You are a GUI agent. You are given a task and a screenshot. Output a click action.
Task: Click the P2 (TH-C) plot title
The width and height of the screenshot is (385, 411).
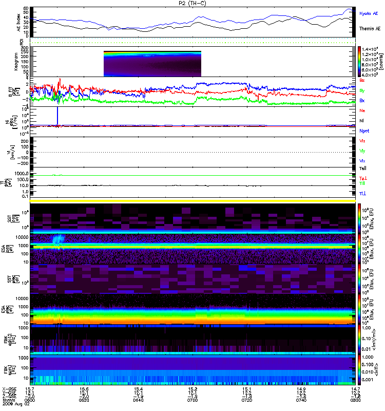192,3
